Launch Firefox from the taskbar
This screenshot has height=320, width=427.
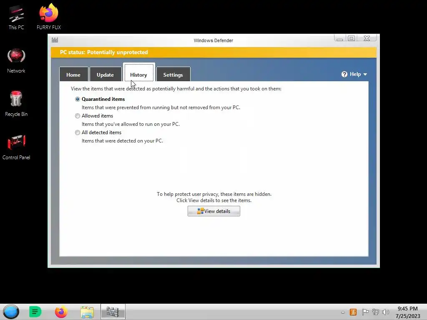tap(61, 312)
